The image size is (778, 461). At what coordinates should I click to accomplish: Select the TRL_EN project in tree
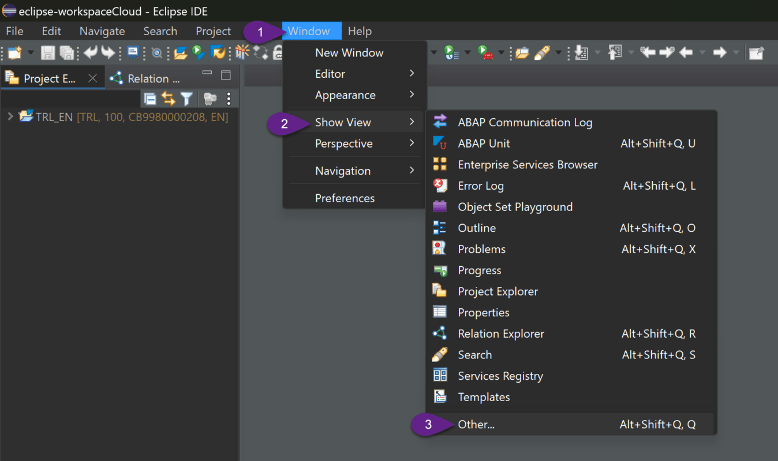click(124, 117)
